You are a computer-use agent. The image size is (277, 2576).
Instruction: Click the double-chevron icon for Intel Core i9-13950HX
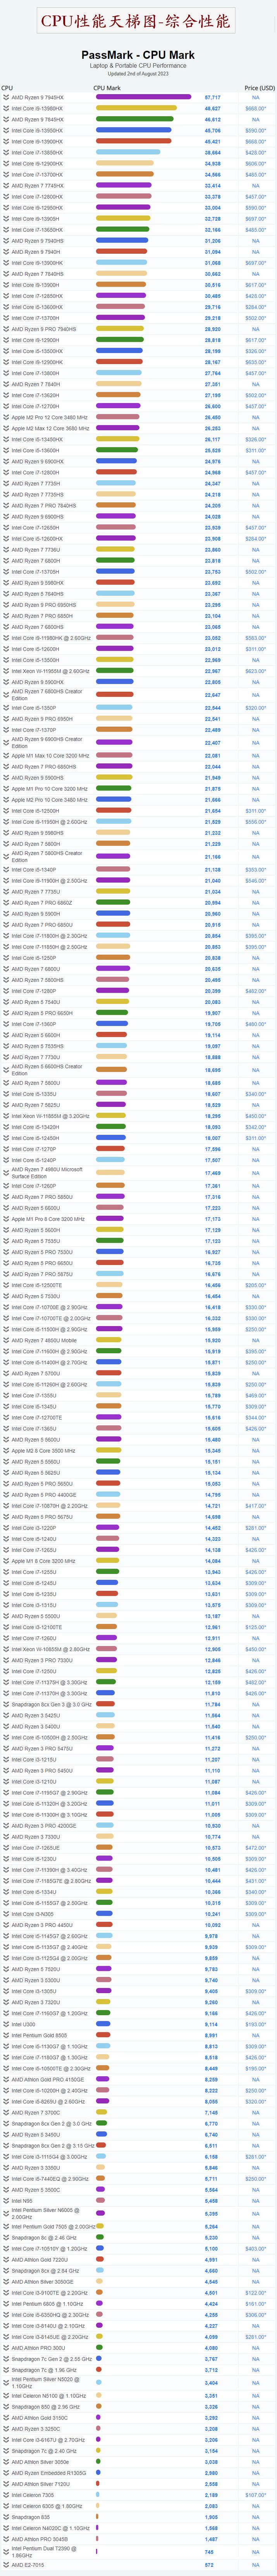point(6,131)
